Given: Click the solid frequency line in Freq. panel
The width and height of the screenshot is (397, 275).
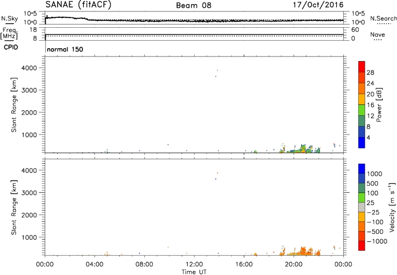Looking at the screenshot, I should tap(194, 34).
